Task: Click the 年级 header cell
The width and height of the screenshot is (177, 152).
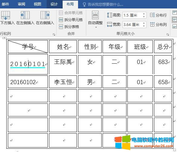Action: pyautogui.click(x=114, y=46)
